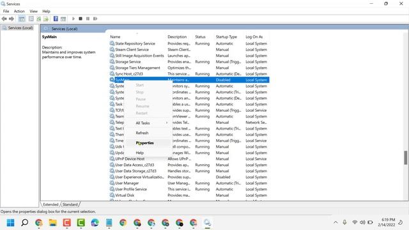Click the gear icon beside User Profile Service
The width and height of the screenshot is (409, 230).
[112, 189]
